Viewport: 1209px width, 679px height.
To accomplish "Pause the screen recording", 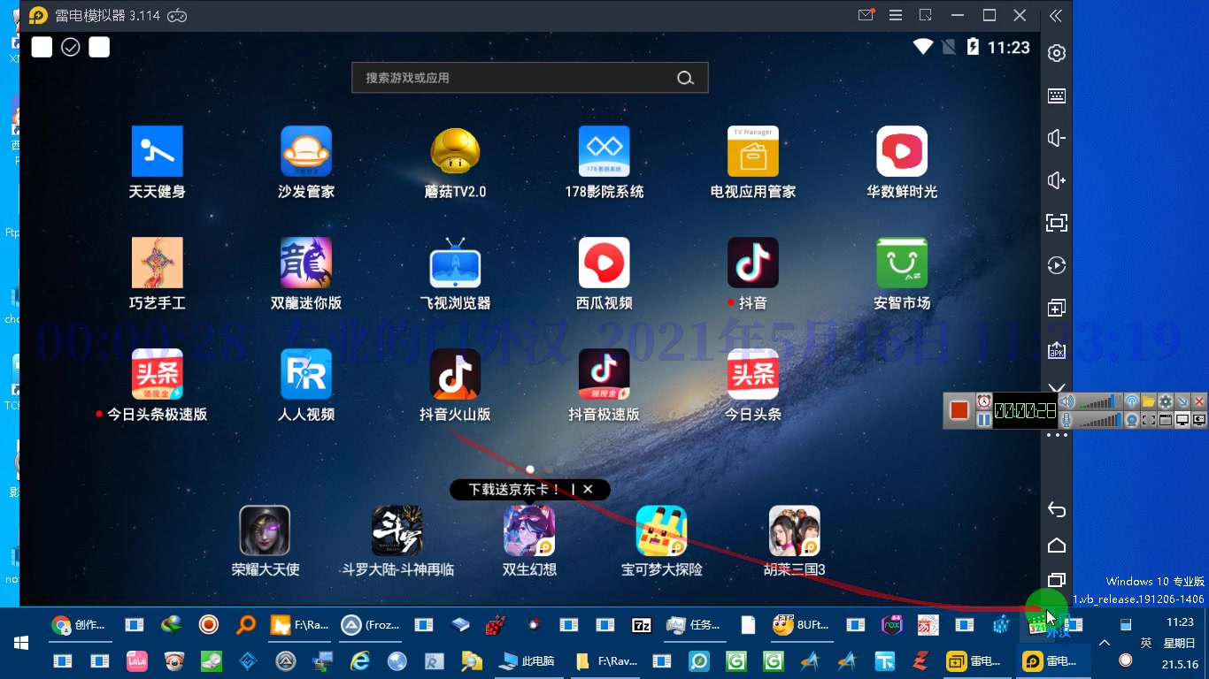I will (984, 420).
